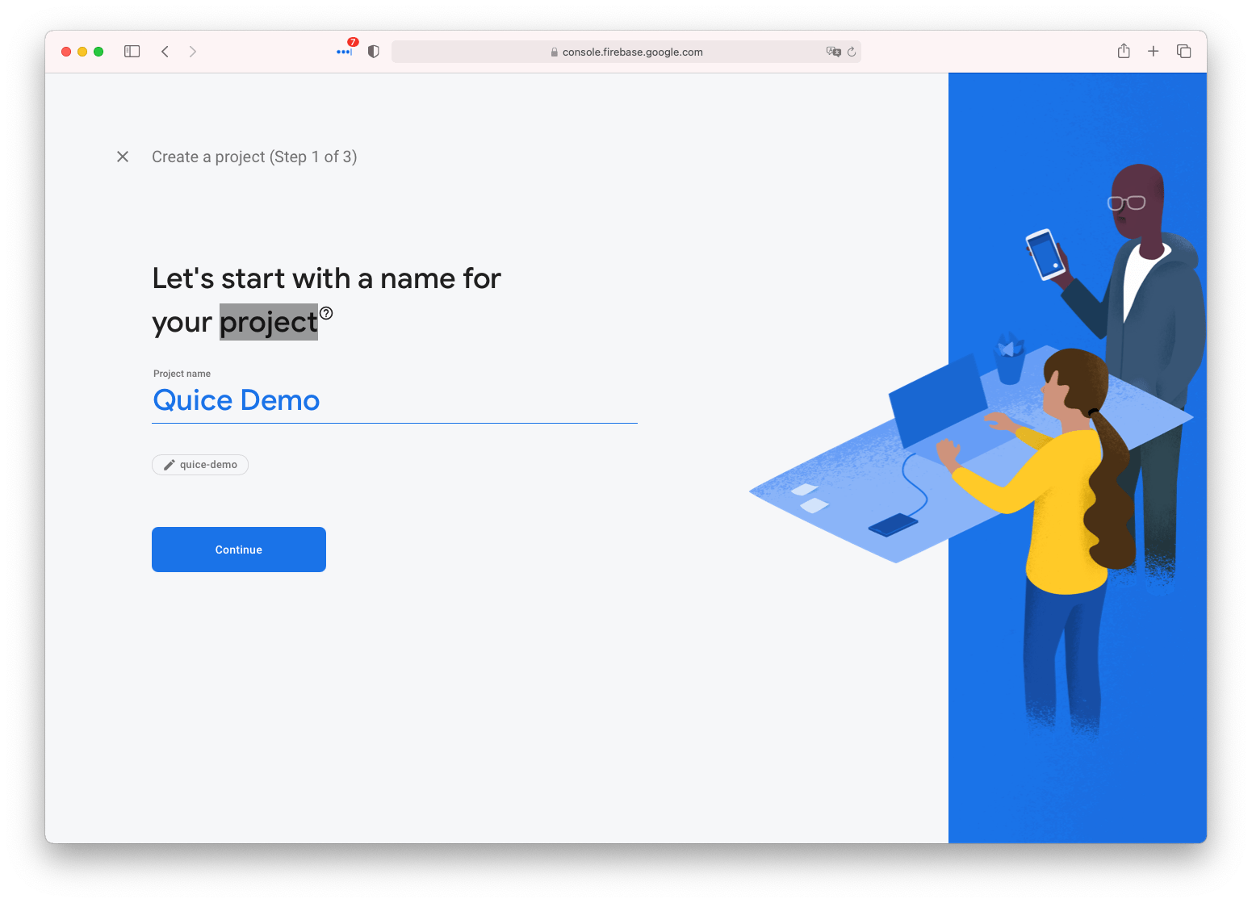The width and height of the screenshot is (1252, 903).
Task: Click the Project name label
Action: coord(182,374)
